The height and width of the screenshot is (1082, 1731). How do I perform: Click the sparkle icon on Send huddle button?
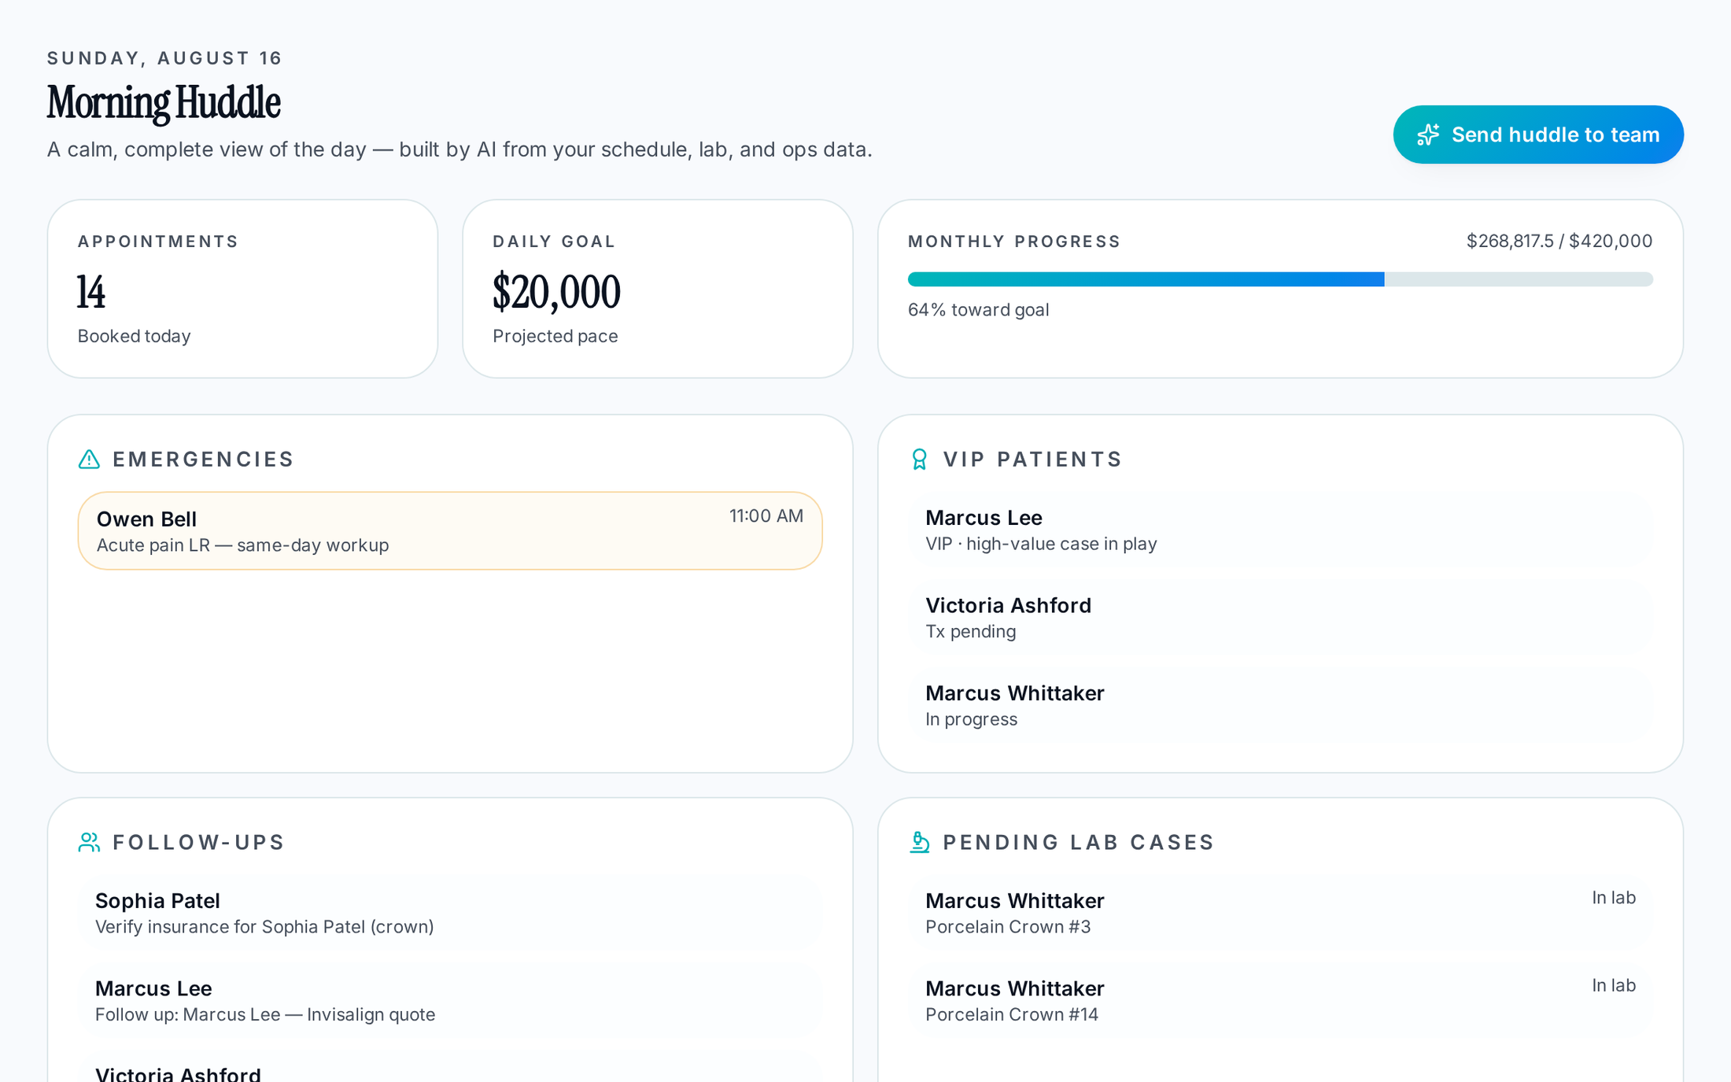coord(1428,135)
